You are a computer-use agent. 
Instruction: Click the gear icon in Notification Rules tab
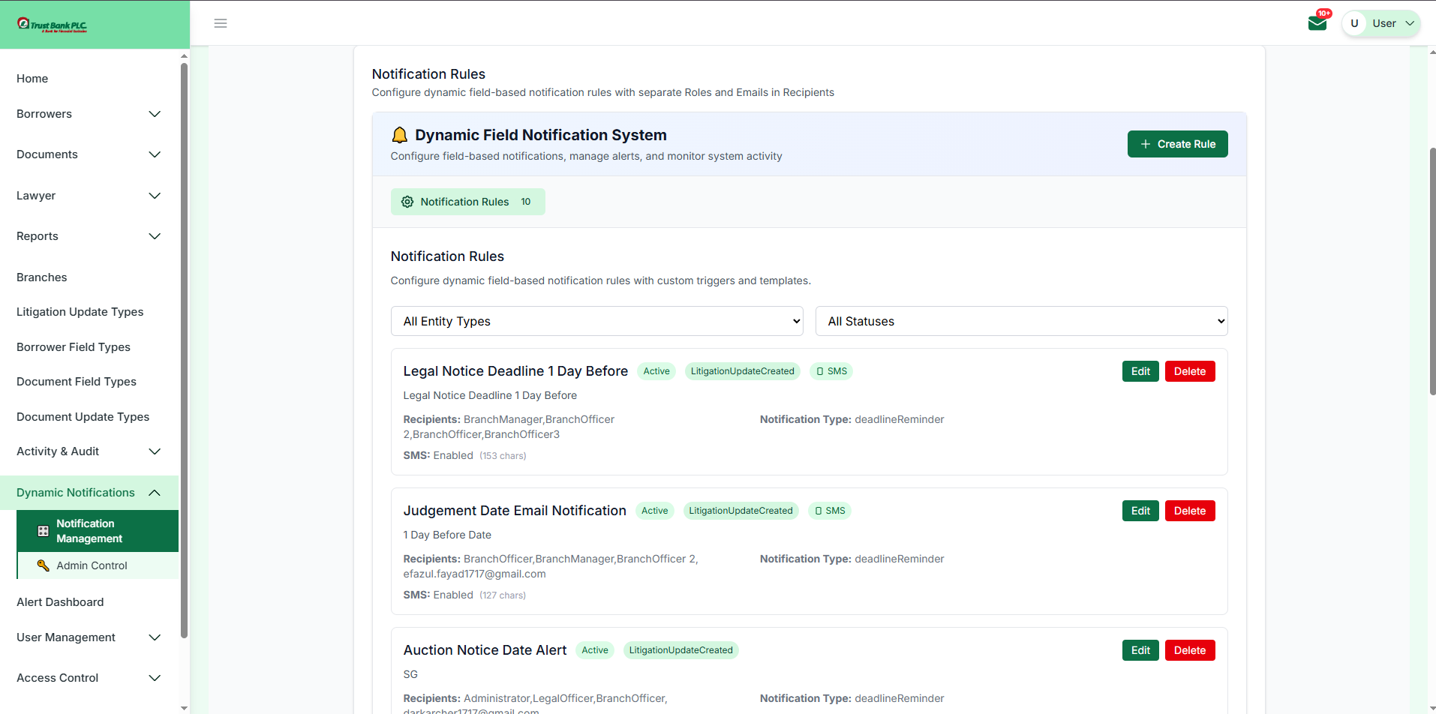click(407, 202)
